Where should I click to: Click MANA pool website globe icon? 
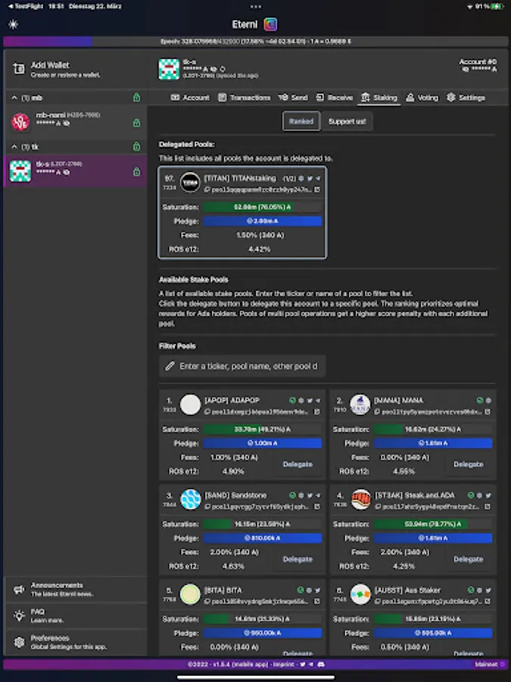click(488, 400)
